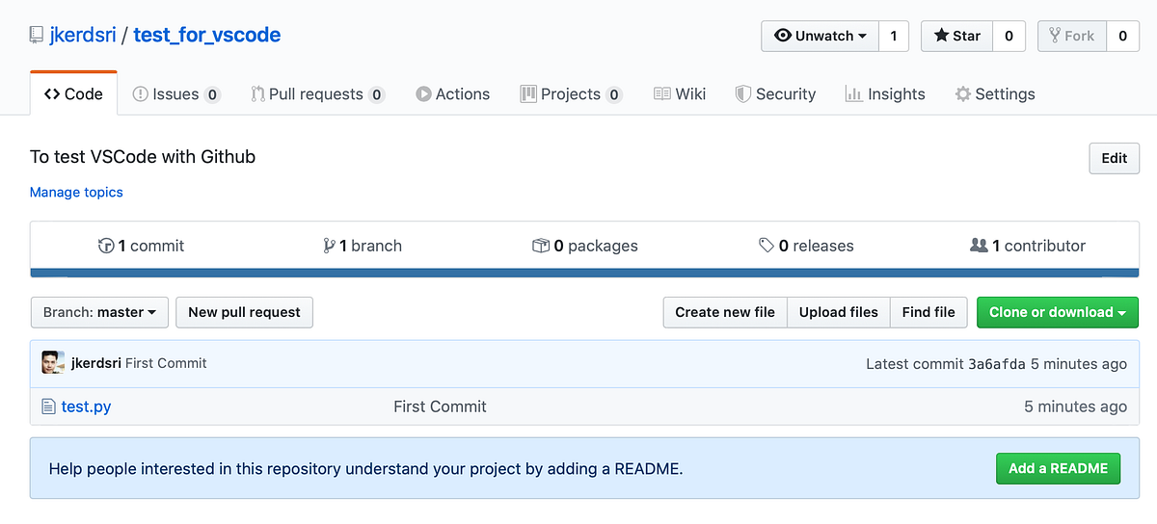Click the Actions play icon
The image size is (1157, 524).
423,94
